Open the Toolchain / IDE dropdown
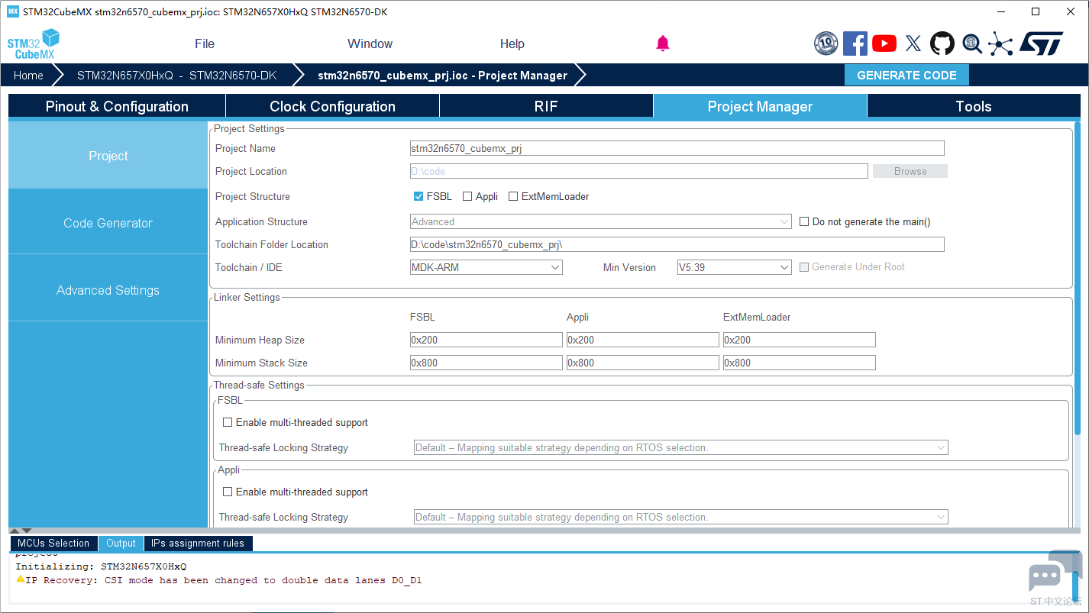The image size is (1089, 613). pos(486,267)
